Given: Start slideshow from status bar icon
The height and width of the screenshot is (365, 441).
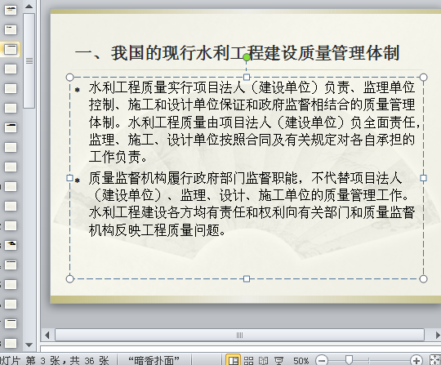Looking at the screenshot, I should click(x=278, y=360).
